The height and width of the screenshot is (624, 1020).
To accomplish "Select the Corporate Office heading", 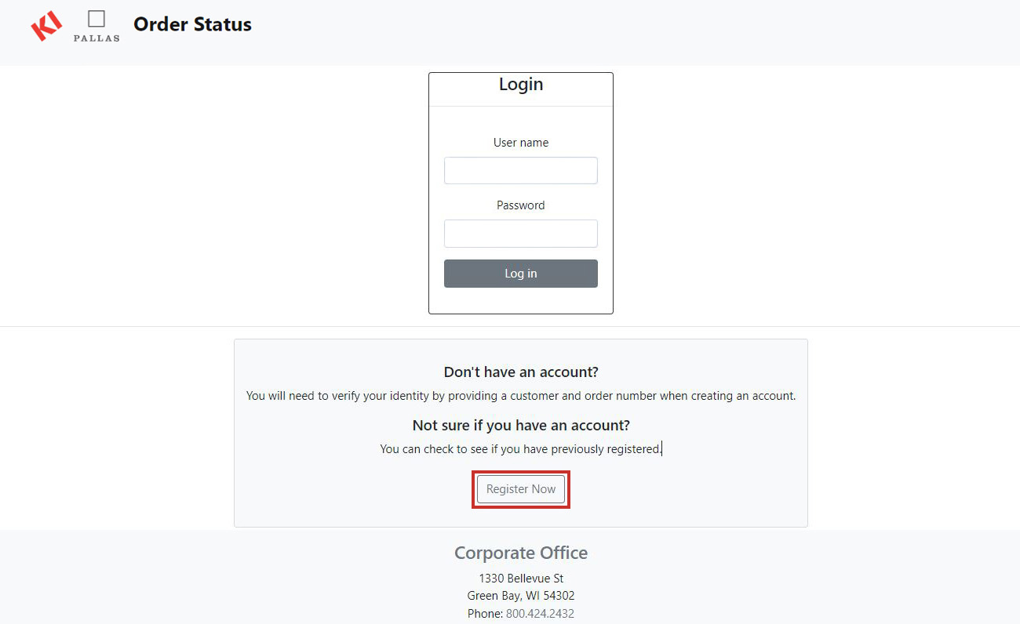I will point(520,553).
